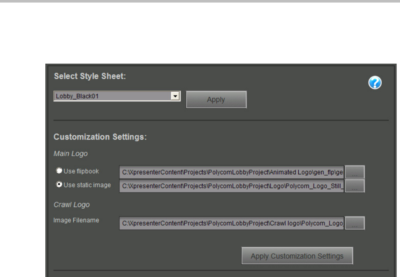Select the Use static image radio button
The width and height of the screenshot is (400, 277).
click(59, 185)
